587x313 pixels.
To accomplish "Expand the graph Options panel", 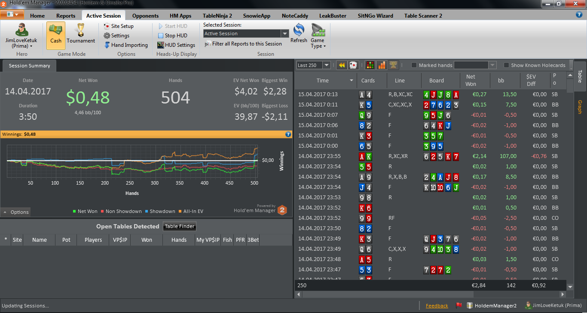I will click(x=15, y=212).
